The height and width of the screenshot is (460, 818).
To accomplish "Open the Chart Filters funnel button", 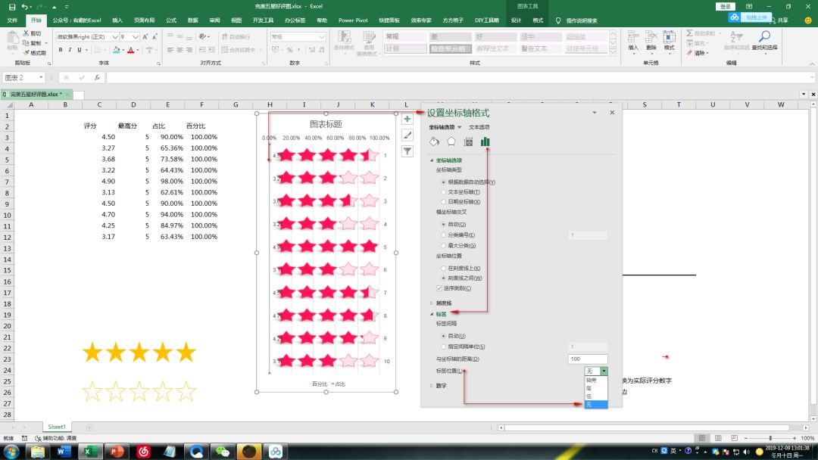I will coord(407,151).
